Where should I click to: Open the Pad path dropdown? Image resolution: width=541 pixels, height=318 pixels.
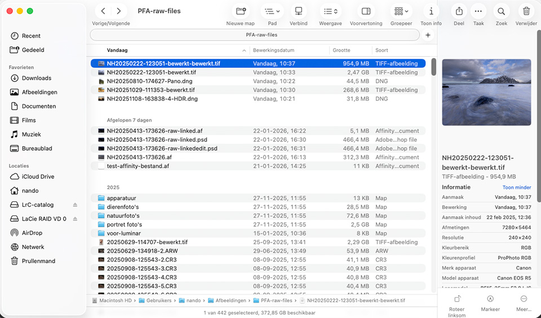(272, 11)
